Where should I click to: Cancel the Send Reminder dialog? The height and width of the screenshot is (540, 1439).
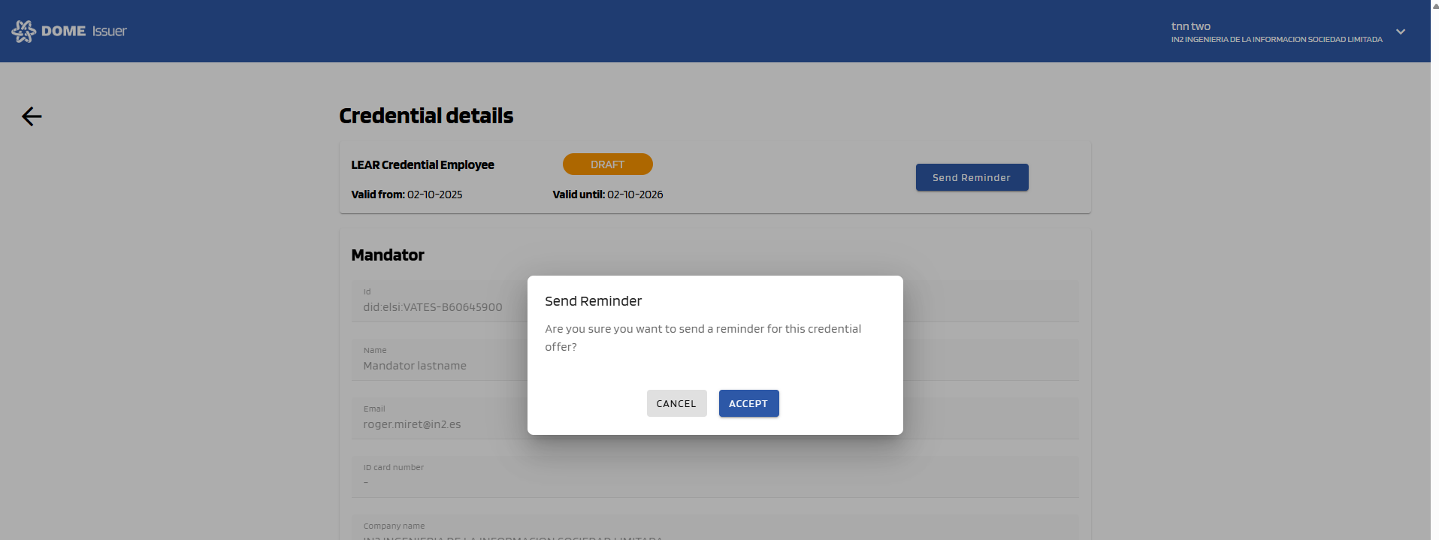click(x=676, y=403)
